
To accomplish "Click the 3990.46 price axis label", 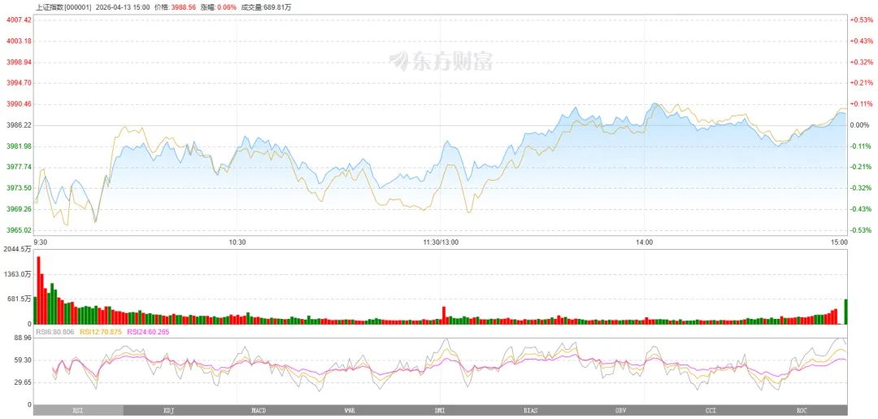I will pos(20,103).
